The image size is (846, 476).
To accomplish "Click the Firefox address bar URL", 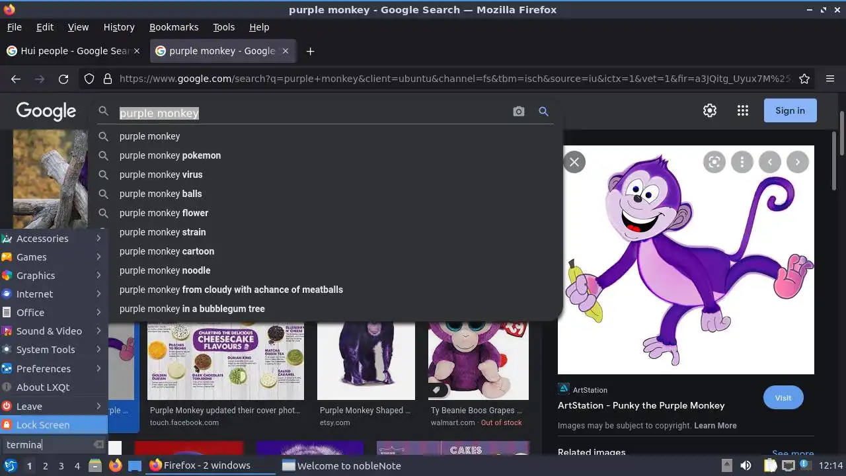I will (x=455, y=79).
